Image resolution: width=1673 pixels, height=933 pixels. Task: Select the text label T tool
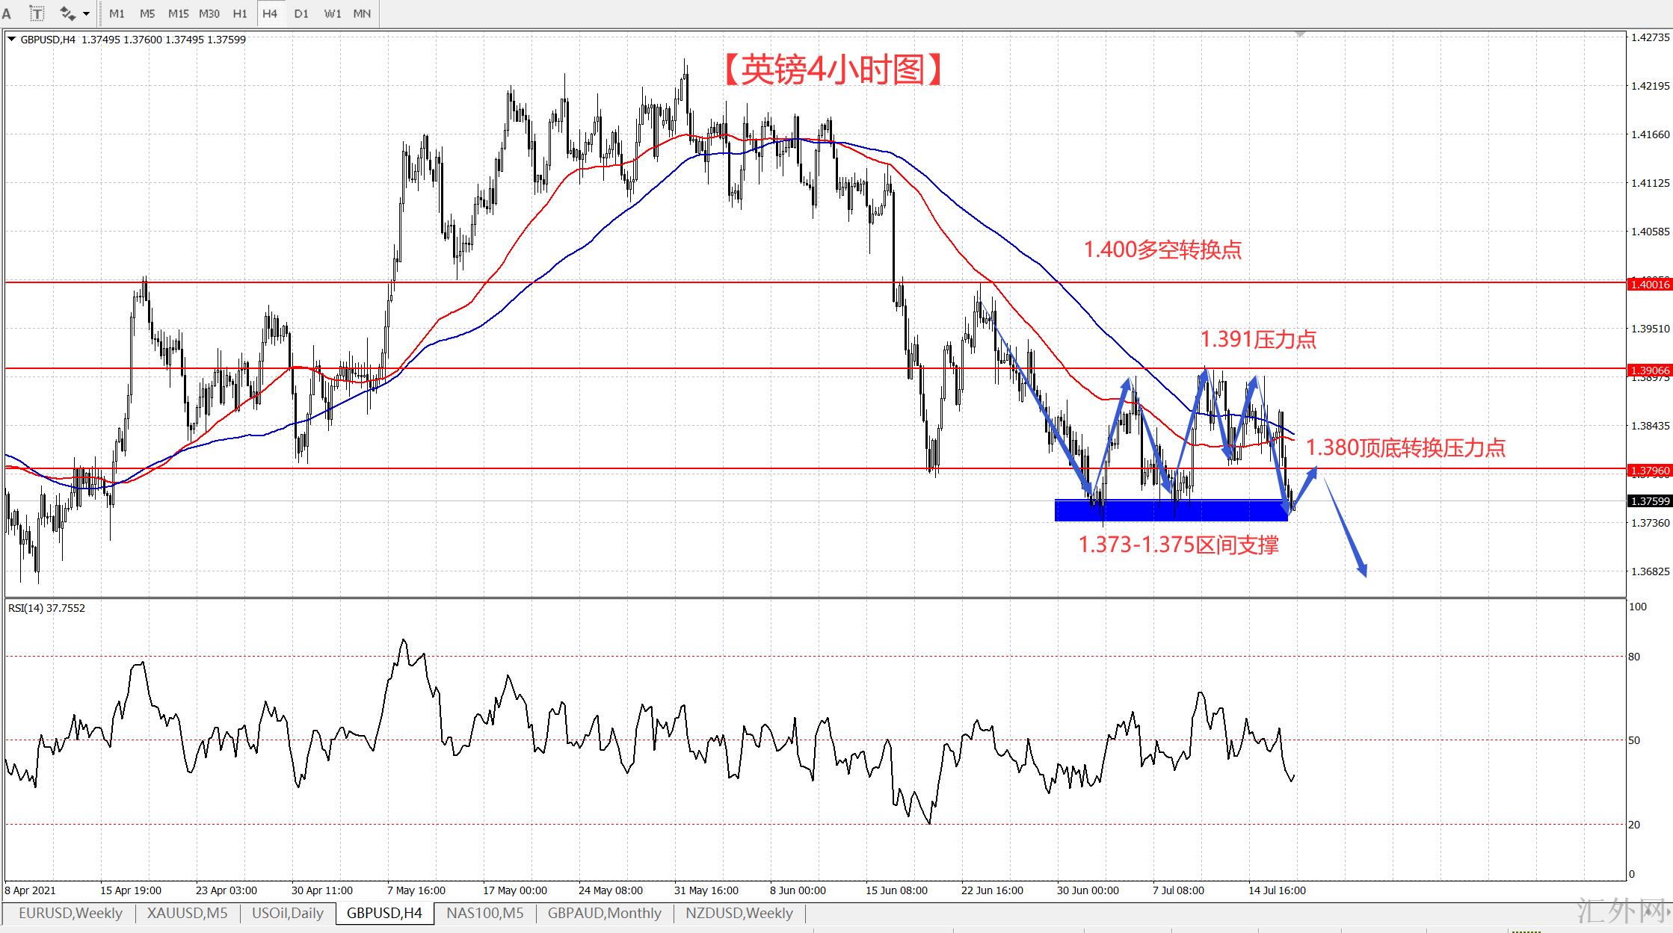coord(37,13)
